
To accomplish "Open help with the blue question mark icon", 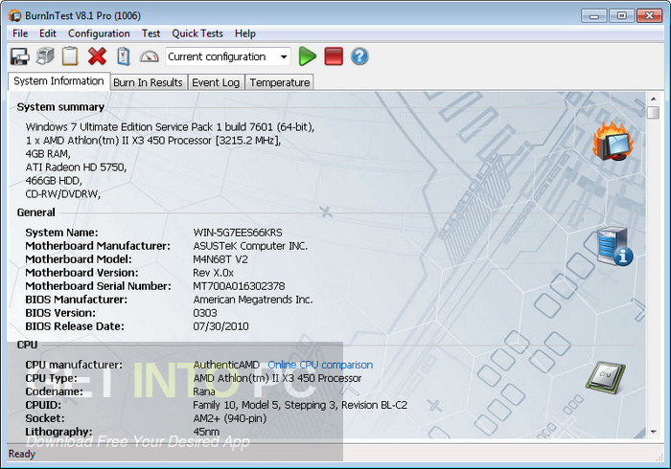I will click(x=359, y=56).
